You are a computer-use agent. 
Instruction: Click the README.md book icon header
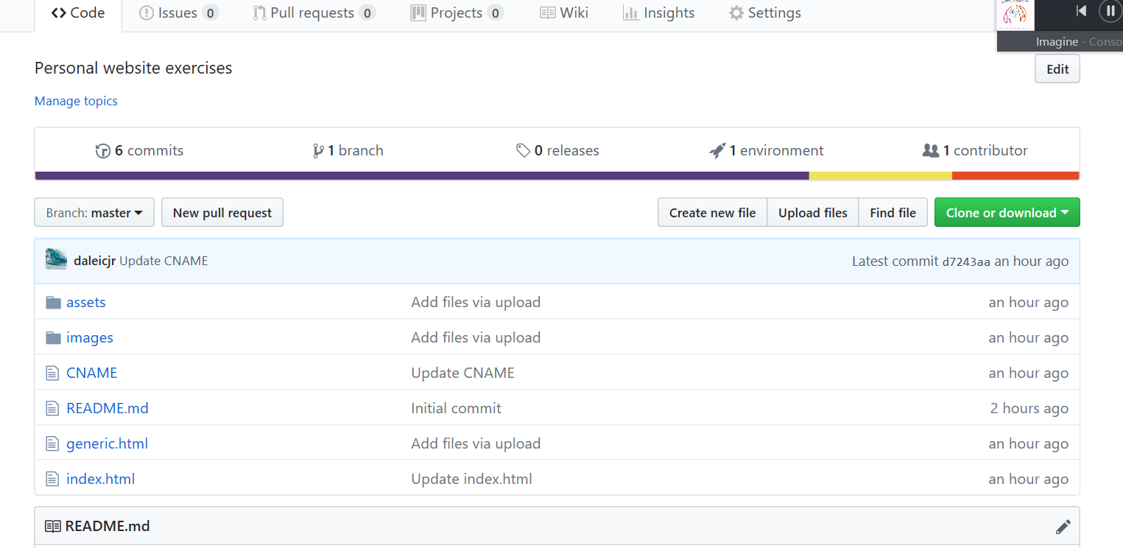coord(52,527)
